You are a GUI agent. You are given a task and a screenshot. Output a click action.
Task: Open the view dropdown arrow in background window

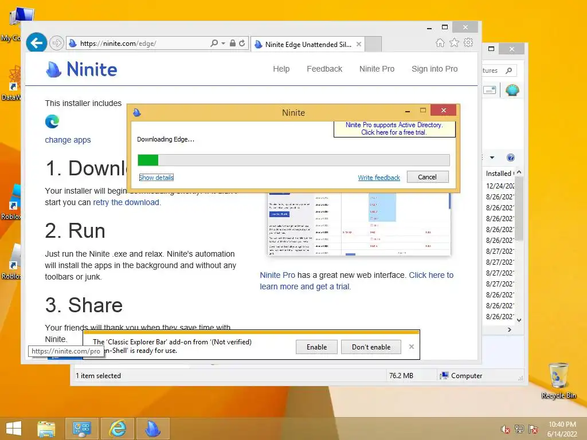point(492,158)
